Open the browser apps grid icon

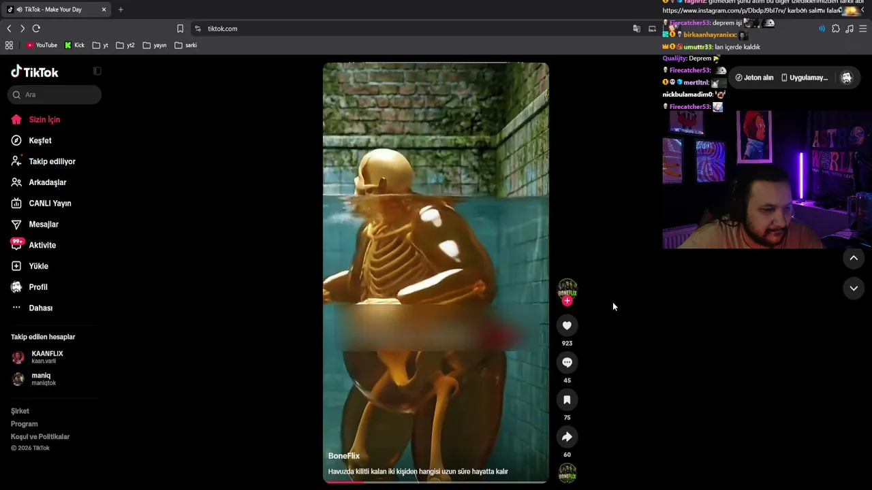pyautogui.click(x=9, y=46)
